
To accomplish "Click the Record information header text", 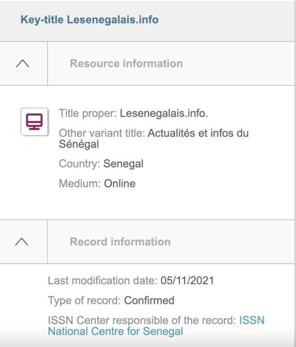I will [x=120, y=242].
